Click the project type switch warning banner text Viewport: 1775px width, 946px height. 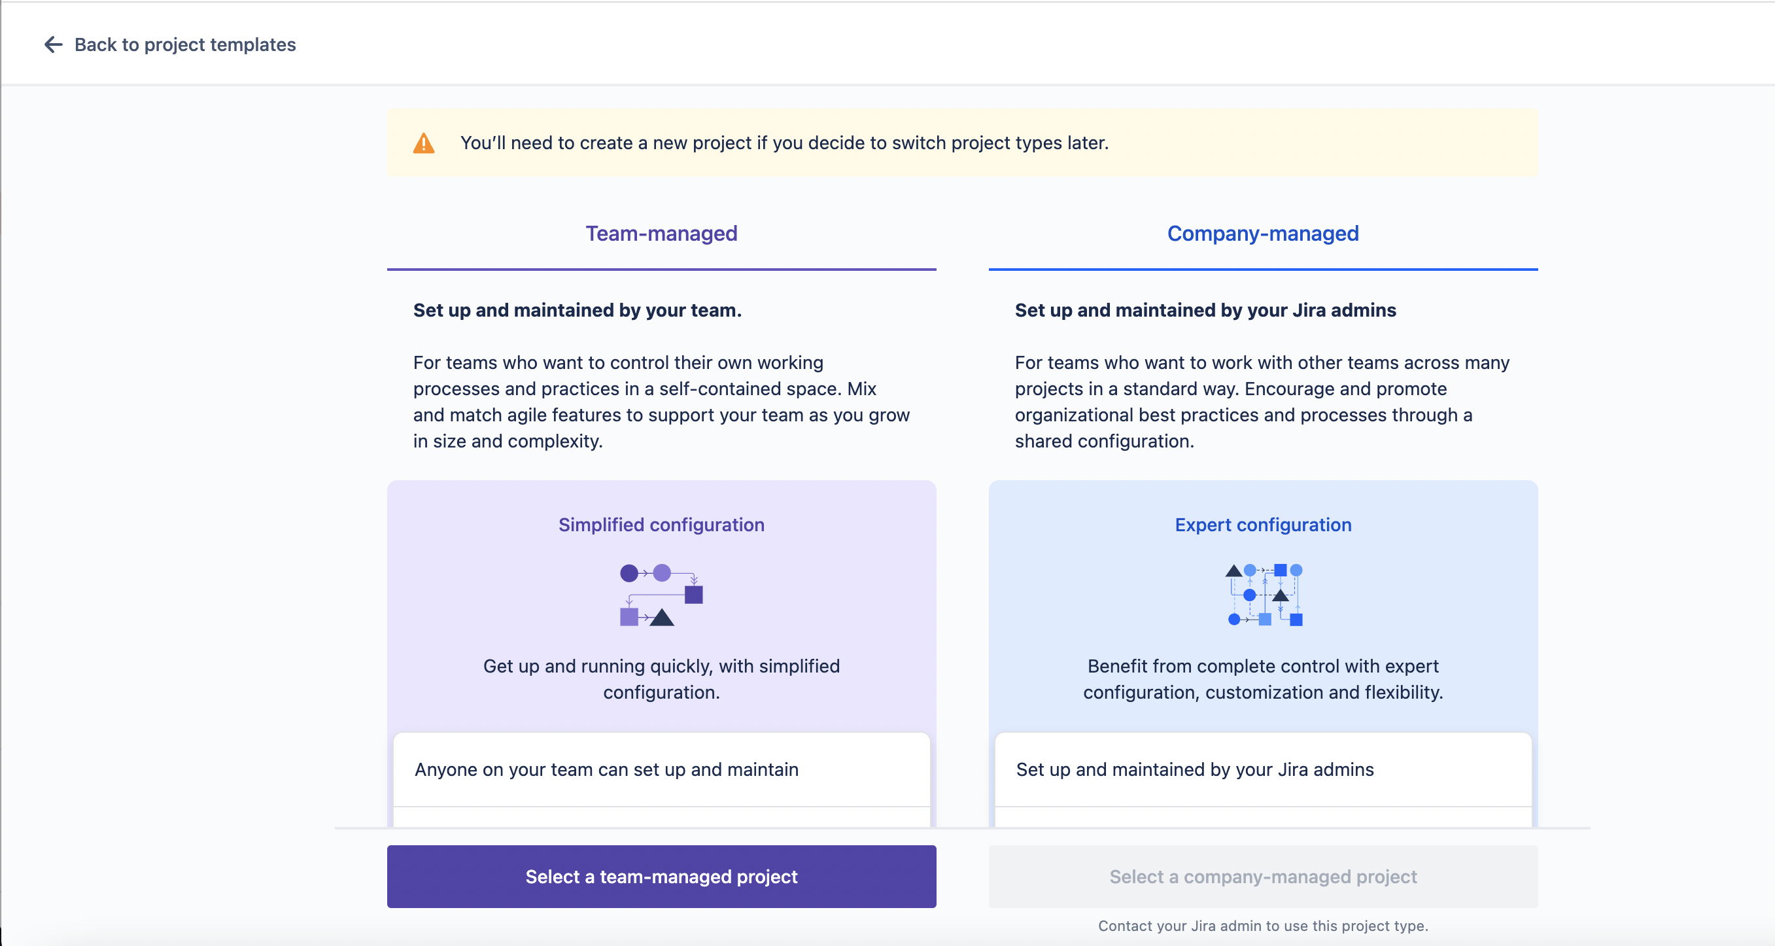click(784, 143)
